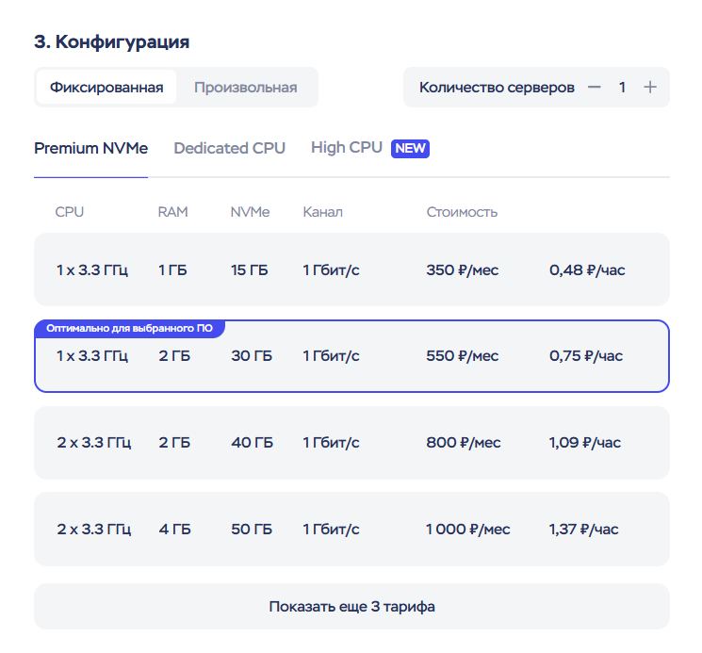
Task: Open the High CPU tab
Action: (347, 148)
